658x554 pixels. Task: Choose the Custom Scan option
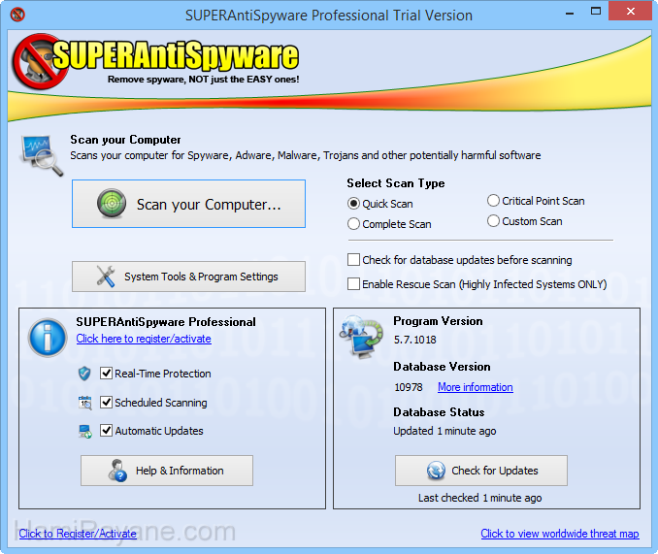(x=494, y=221)
